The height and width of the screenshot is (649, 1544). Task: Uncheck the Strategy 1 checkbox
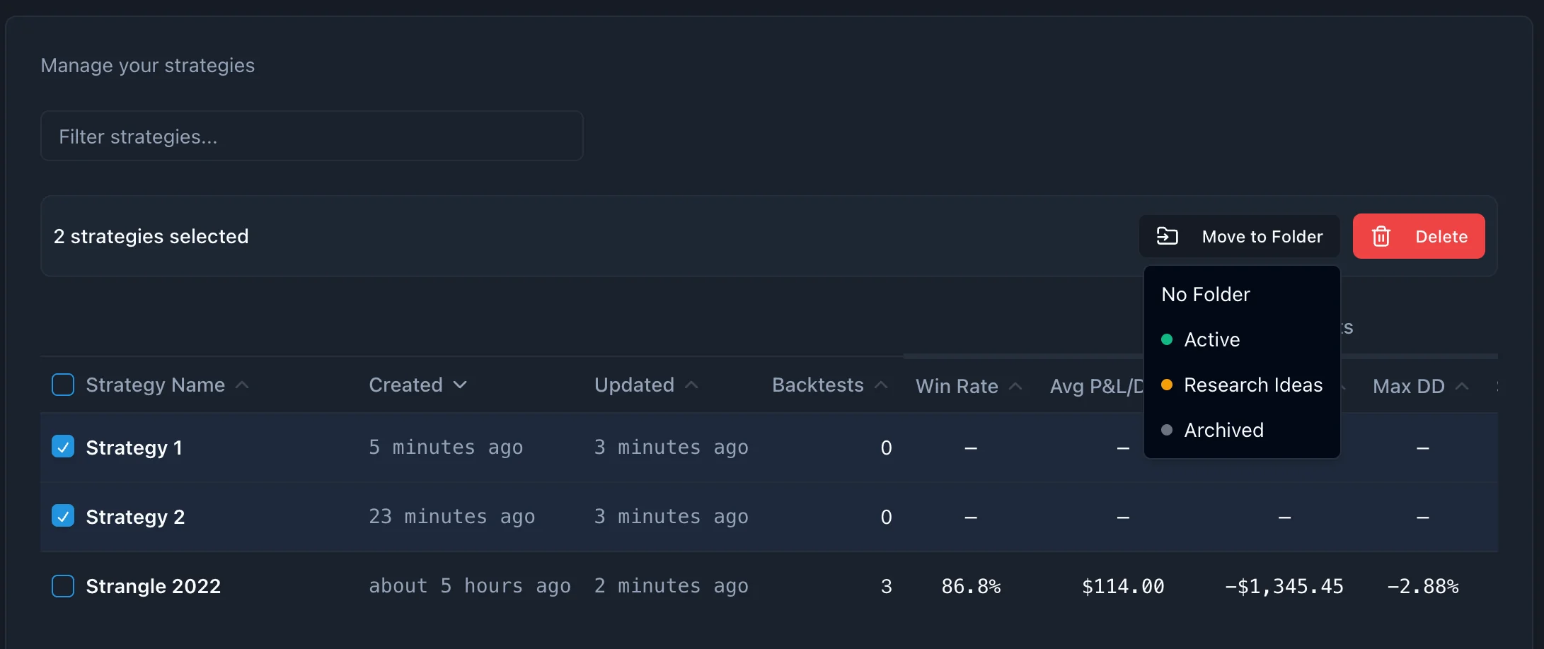63,447
